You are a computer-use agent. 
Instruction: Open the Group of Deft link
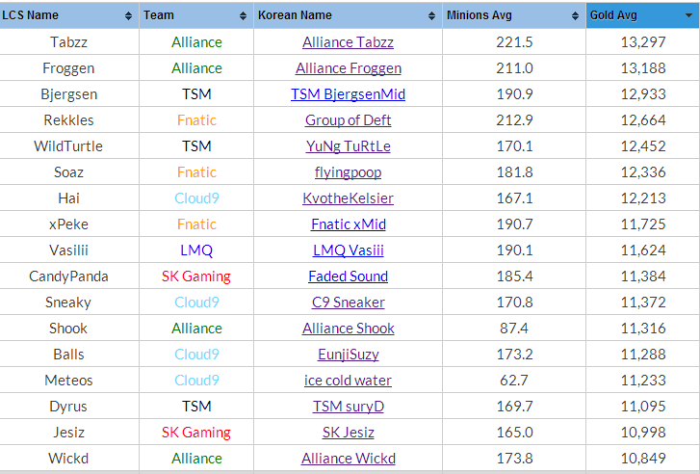[348, 120]
